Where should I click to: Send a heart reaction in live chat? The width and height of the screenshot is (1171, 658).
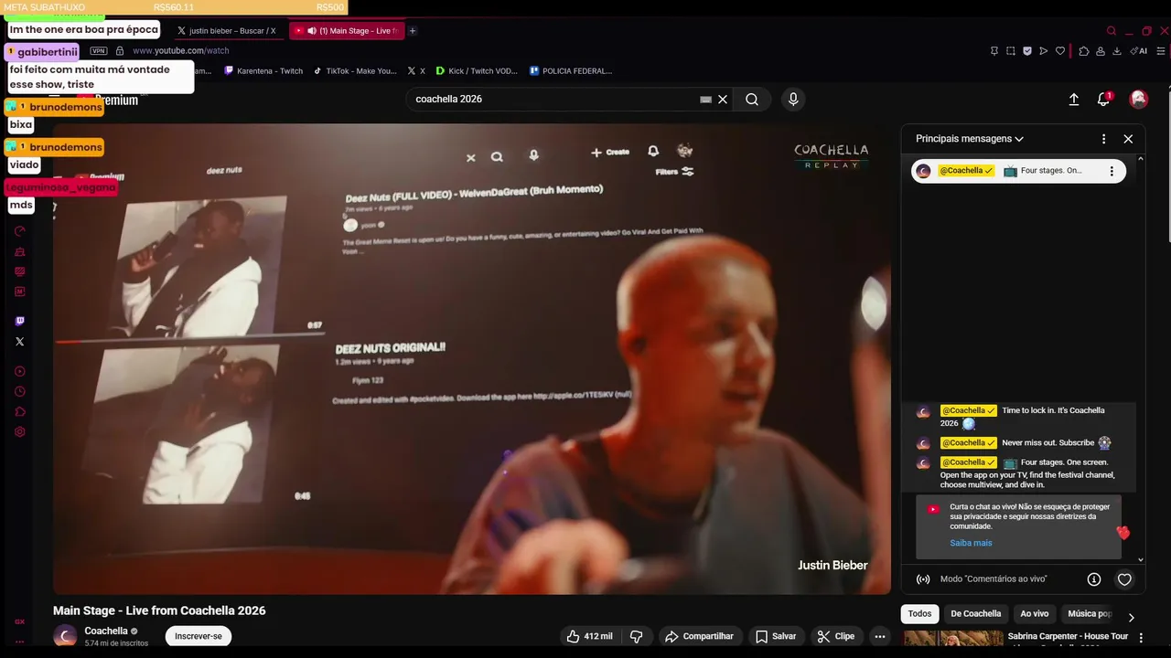[1124, 579]
